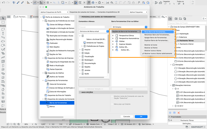Click the Explorar Modelo walking figure icon
This screenshot has width=207, height=129.
click(117, 44)
